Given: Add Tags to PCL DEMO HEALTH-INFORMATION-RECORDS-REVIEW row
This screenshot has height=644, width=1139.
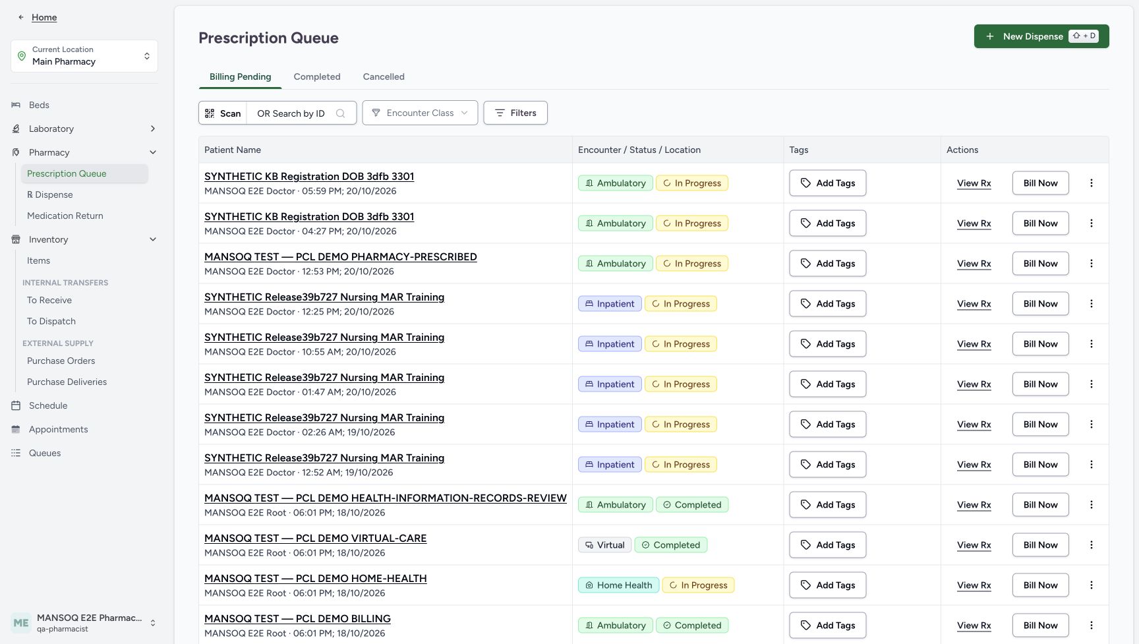Looking at the screenshot, I should tap(828, 505).
